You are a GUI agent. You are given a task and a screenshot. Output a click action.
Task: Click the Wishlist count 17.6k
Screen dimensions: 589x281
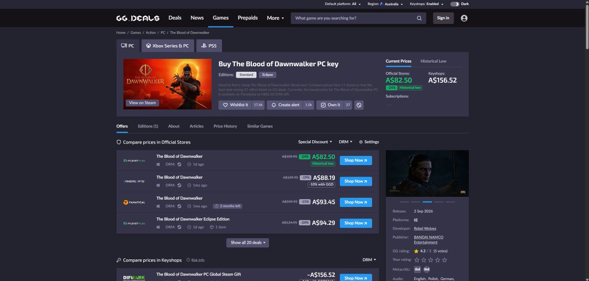coord(259,105)
